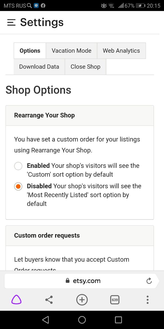
Task: Tap the Android recent apps square
Action: 118,320
